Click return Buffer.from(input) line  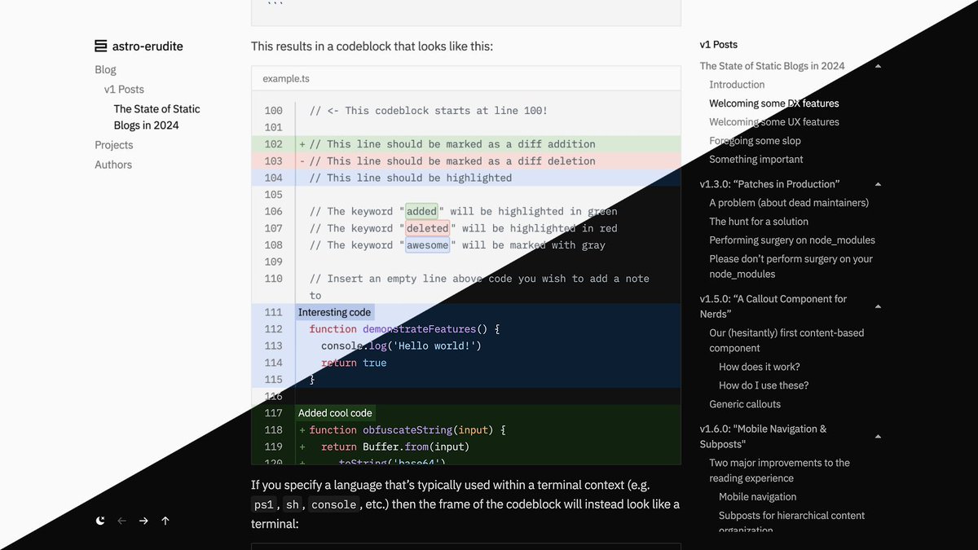coord(395,447)
